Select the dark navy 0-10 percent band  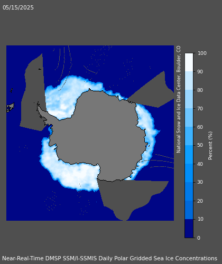click(189, 229)
